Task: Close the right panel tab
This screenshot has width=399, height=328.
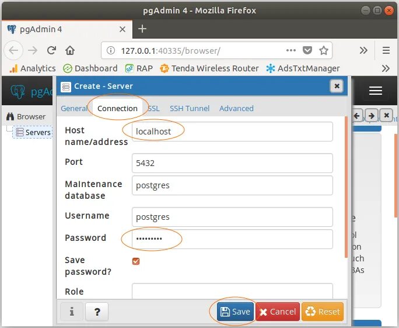Action: point(386,116)
